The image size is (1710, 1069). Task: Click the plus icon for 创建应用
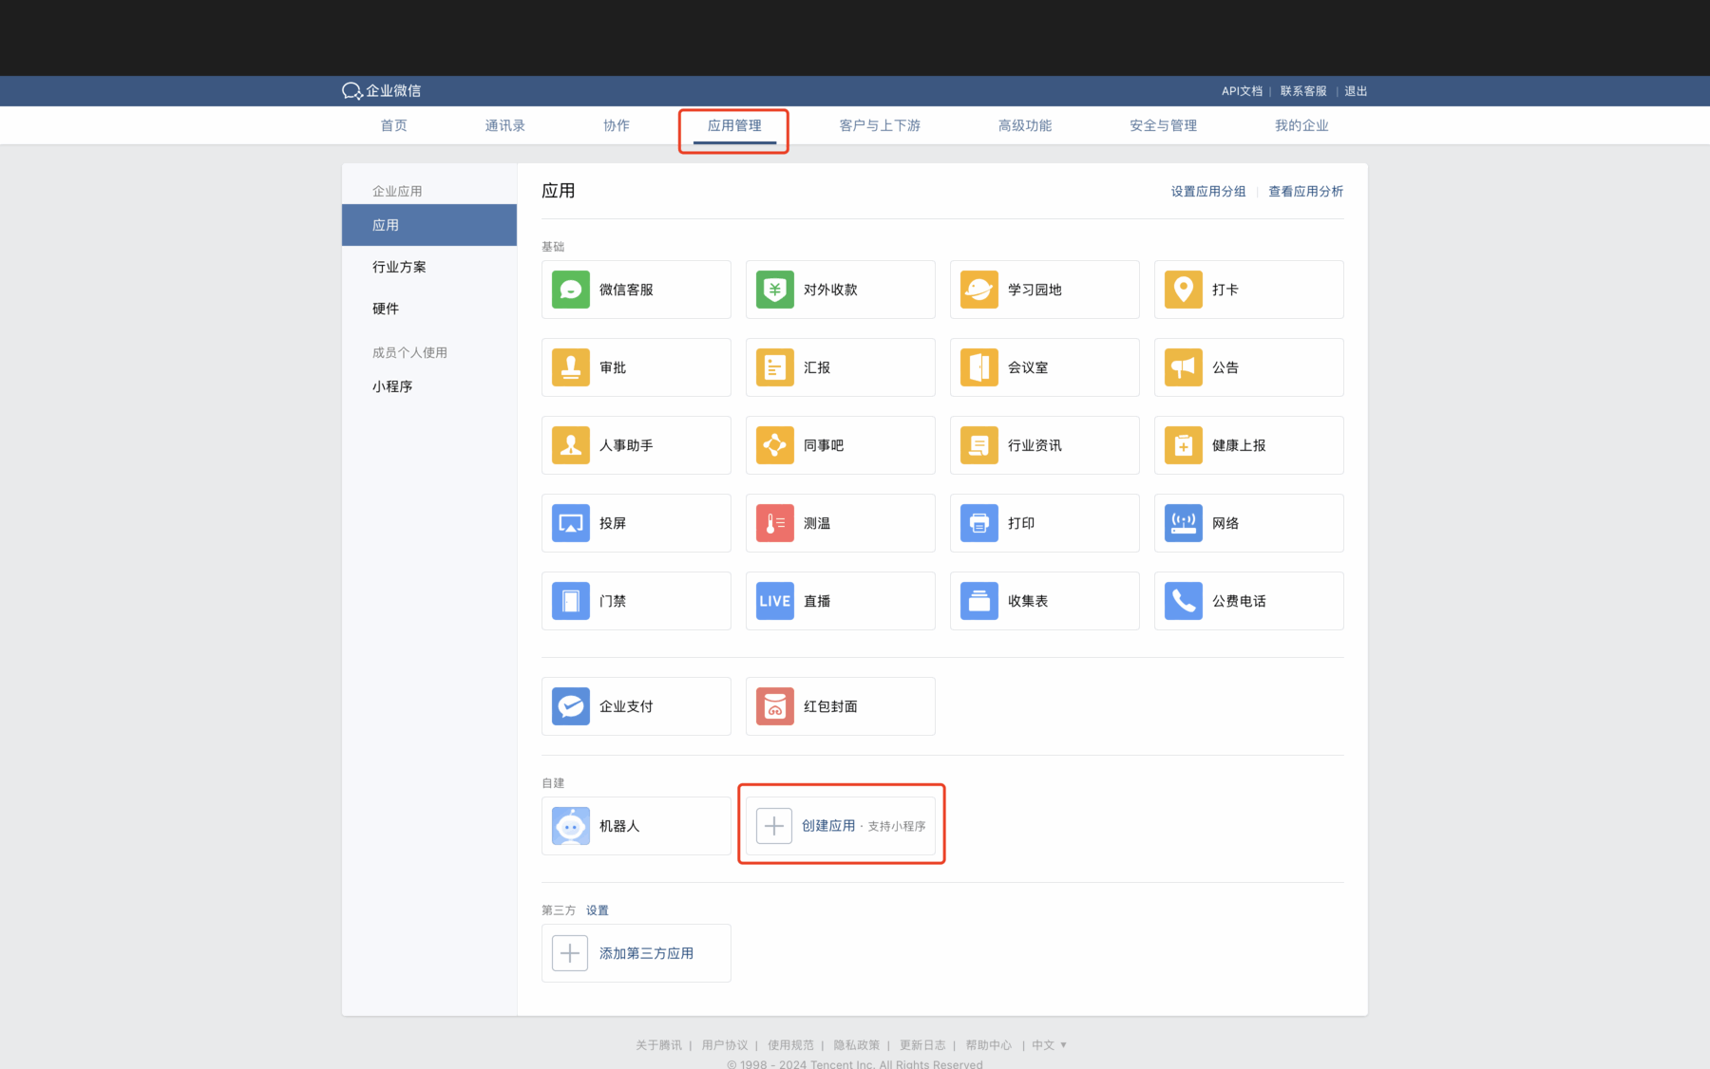pos(774,826)
